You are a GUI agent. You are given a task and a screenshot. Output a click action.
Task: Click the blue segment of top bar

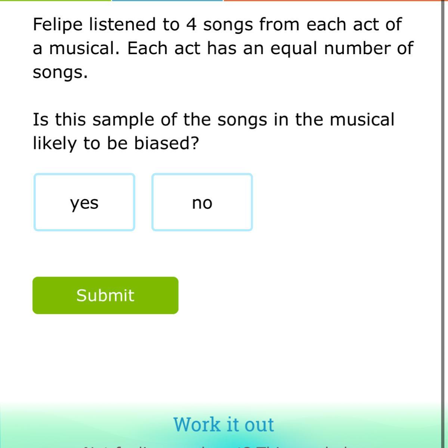(167, 1)
